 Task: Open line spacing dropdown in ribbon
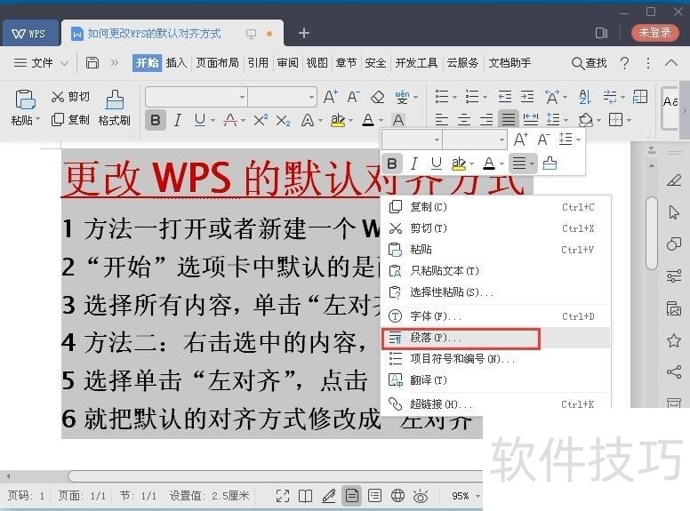point(566,120)
